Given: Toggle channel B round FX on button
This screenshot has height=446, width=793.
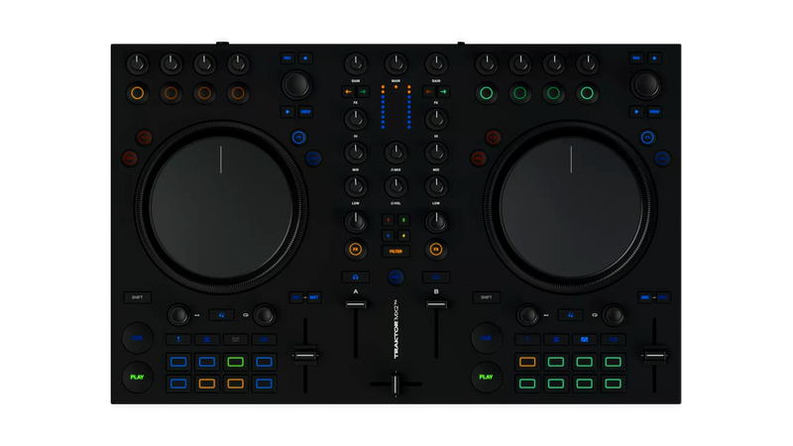Looking at the screenshot, I should click(436, 250).
